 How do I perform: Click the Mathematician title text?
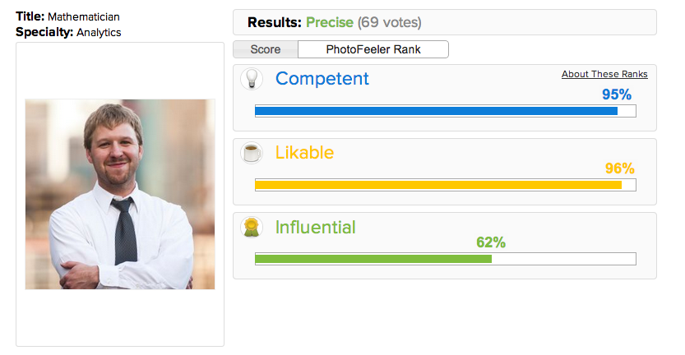click(x=83, y=17)
